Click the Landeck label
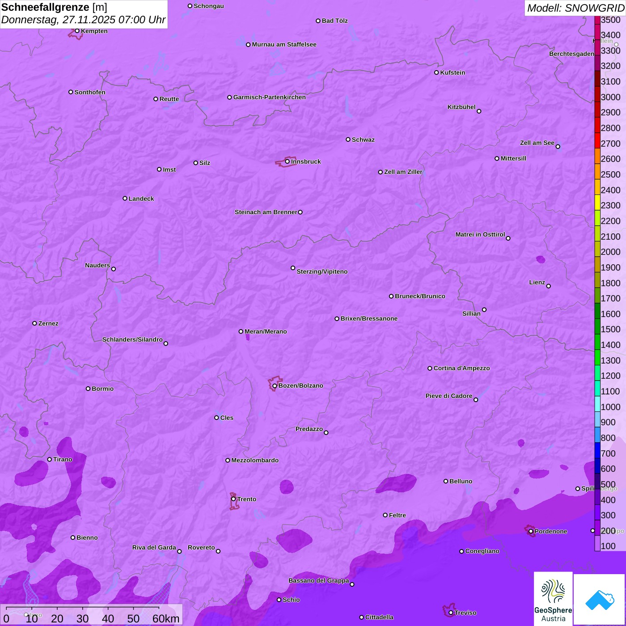This screenshot has height=626, width=626. [141, 199]
